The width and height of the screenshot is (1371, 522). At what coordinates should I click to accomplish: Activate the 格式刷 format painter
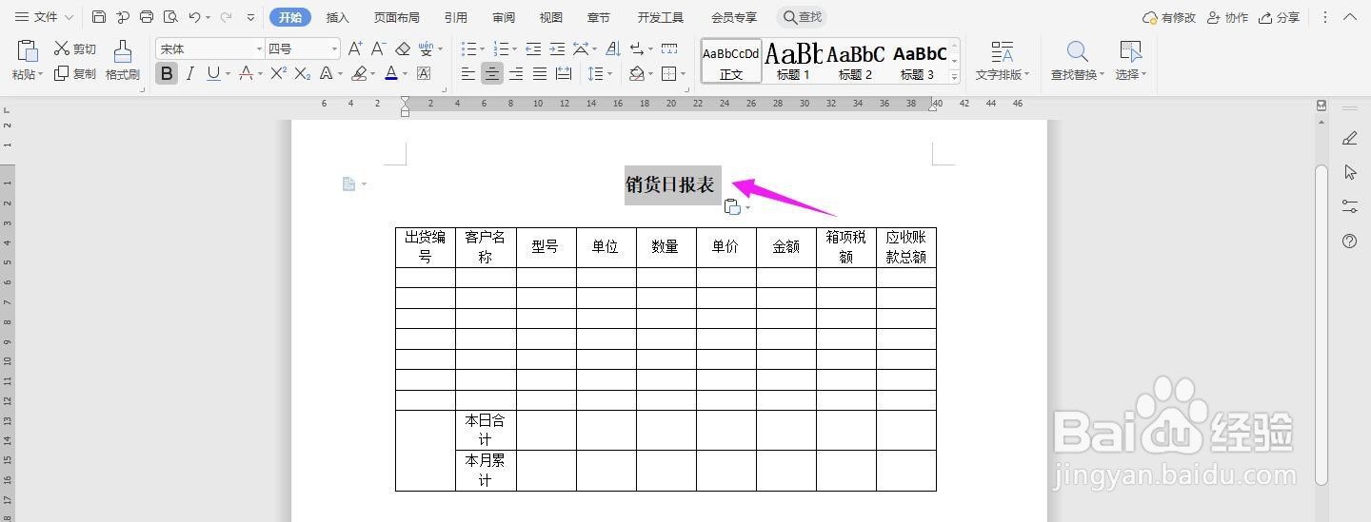click(122, 60)
